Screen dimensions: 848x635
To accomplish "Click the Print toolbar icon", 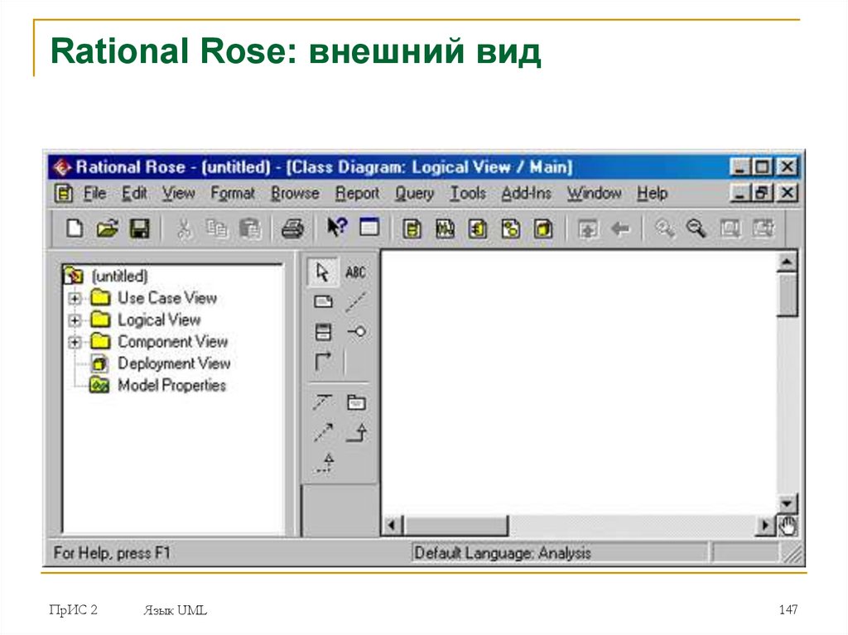I will click(292, 229).
